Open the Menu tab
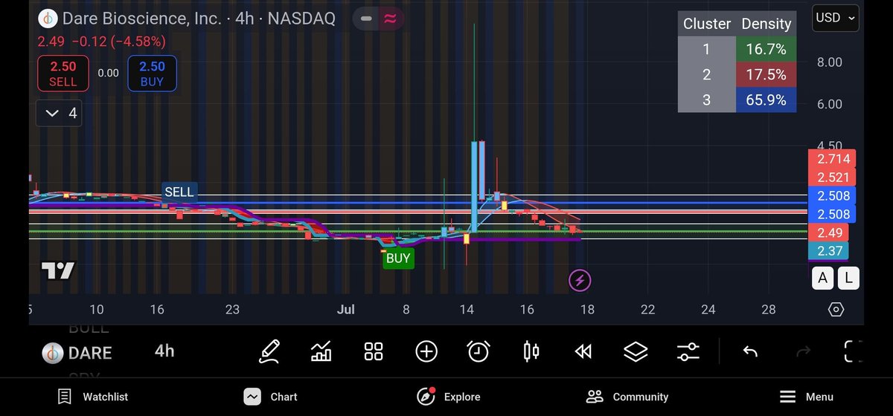Image resolution: width=893 pixels, height=416 pixels. pyautogui.click(x=807, y=397)
